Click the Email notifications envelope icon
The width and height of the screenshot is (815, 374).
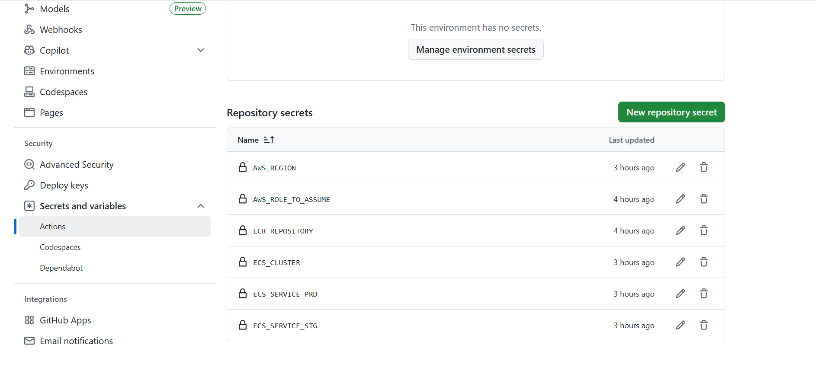29,341
